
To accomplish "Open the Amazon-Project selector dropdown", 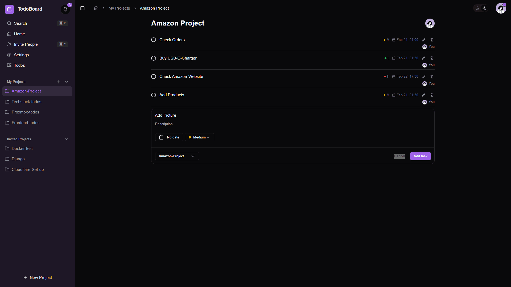I will point(177,156).
